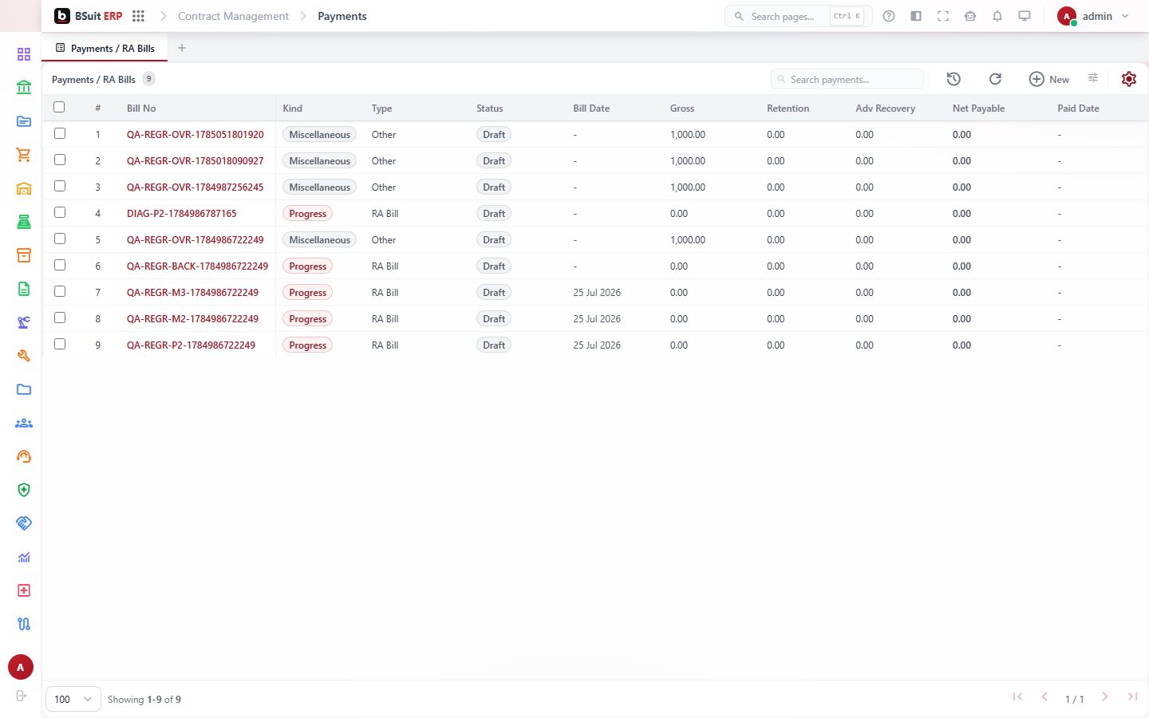Viewport: 1149px width, 718px height.
Task: Focus the Search payments input field
Action: pyautogui.click(x=847, y=79)
